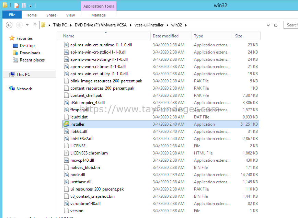Click the msvcp140.dll file icon
Screen dimensions: 298x218
(66, 160)
